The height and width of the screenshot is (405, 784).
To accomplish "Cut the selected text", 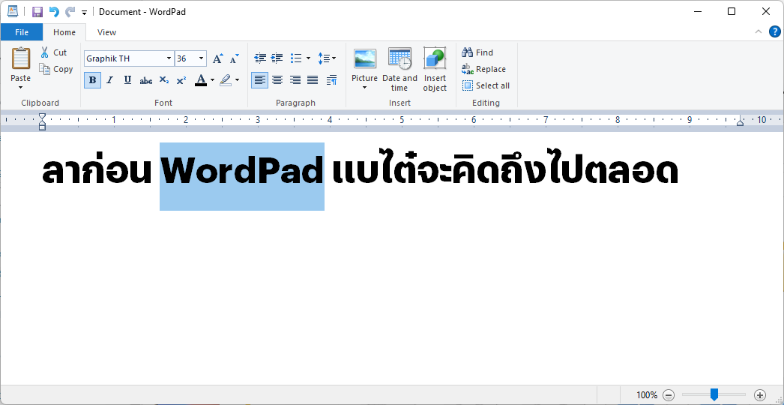I will click(53, 52).
